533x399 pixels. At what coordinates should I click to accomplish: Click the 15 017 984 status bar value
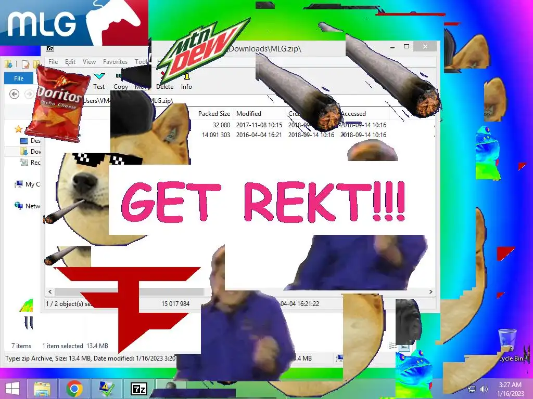click(175, 303)
